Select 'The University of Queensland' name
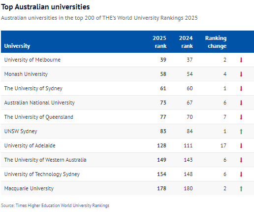The width and height of the screenshot is (254, 212). pos(39,117)
